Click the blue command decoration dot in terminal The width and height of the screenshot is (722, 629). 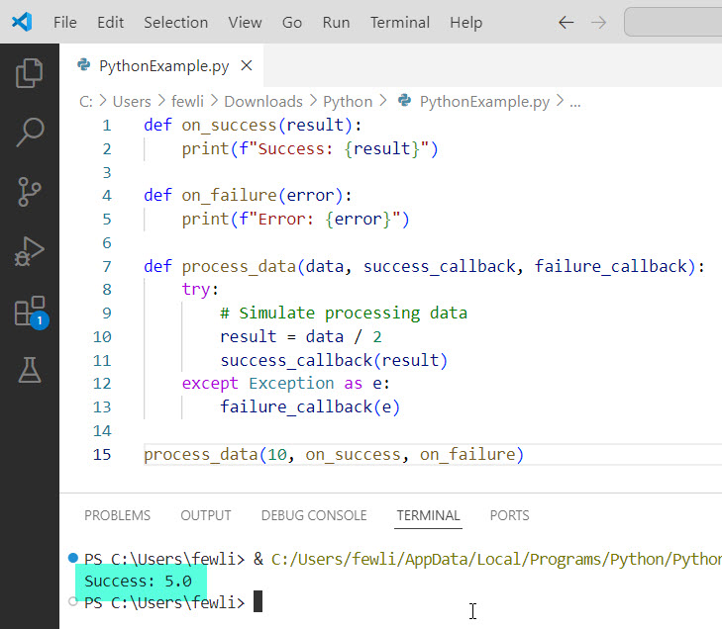72,558
